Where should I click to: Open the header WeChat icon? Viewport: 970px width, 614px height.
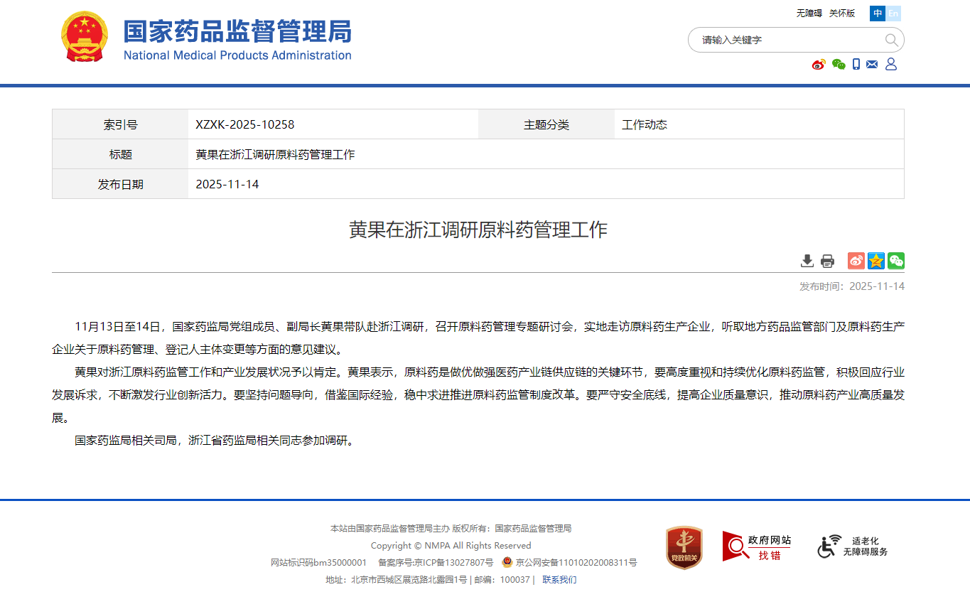[839, 65]
